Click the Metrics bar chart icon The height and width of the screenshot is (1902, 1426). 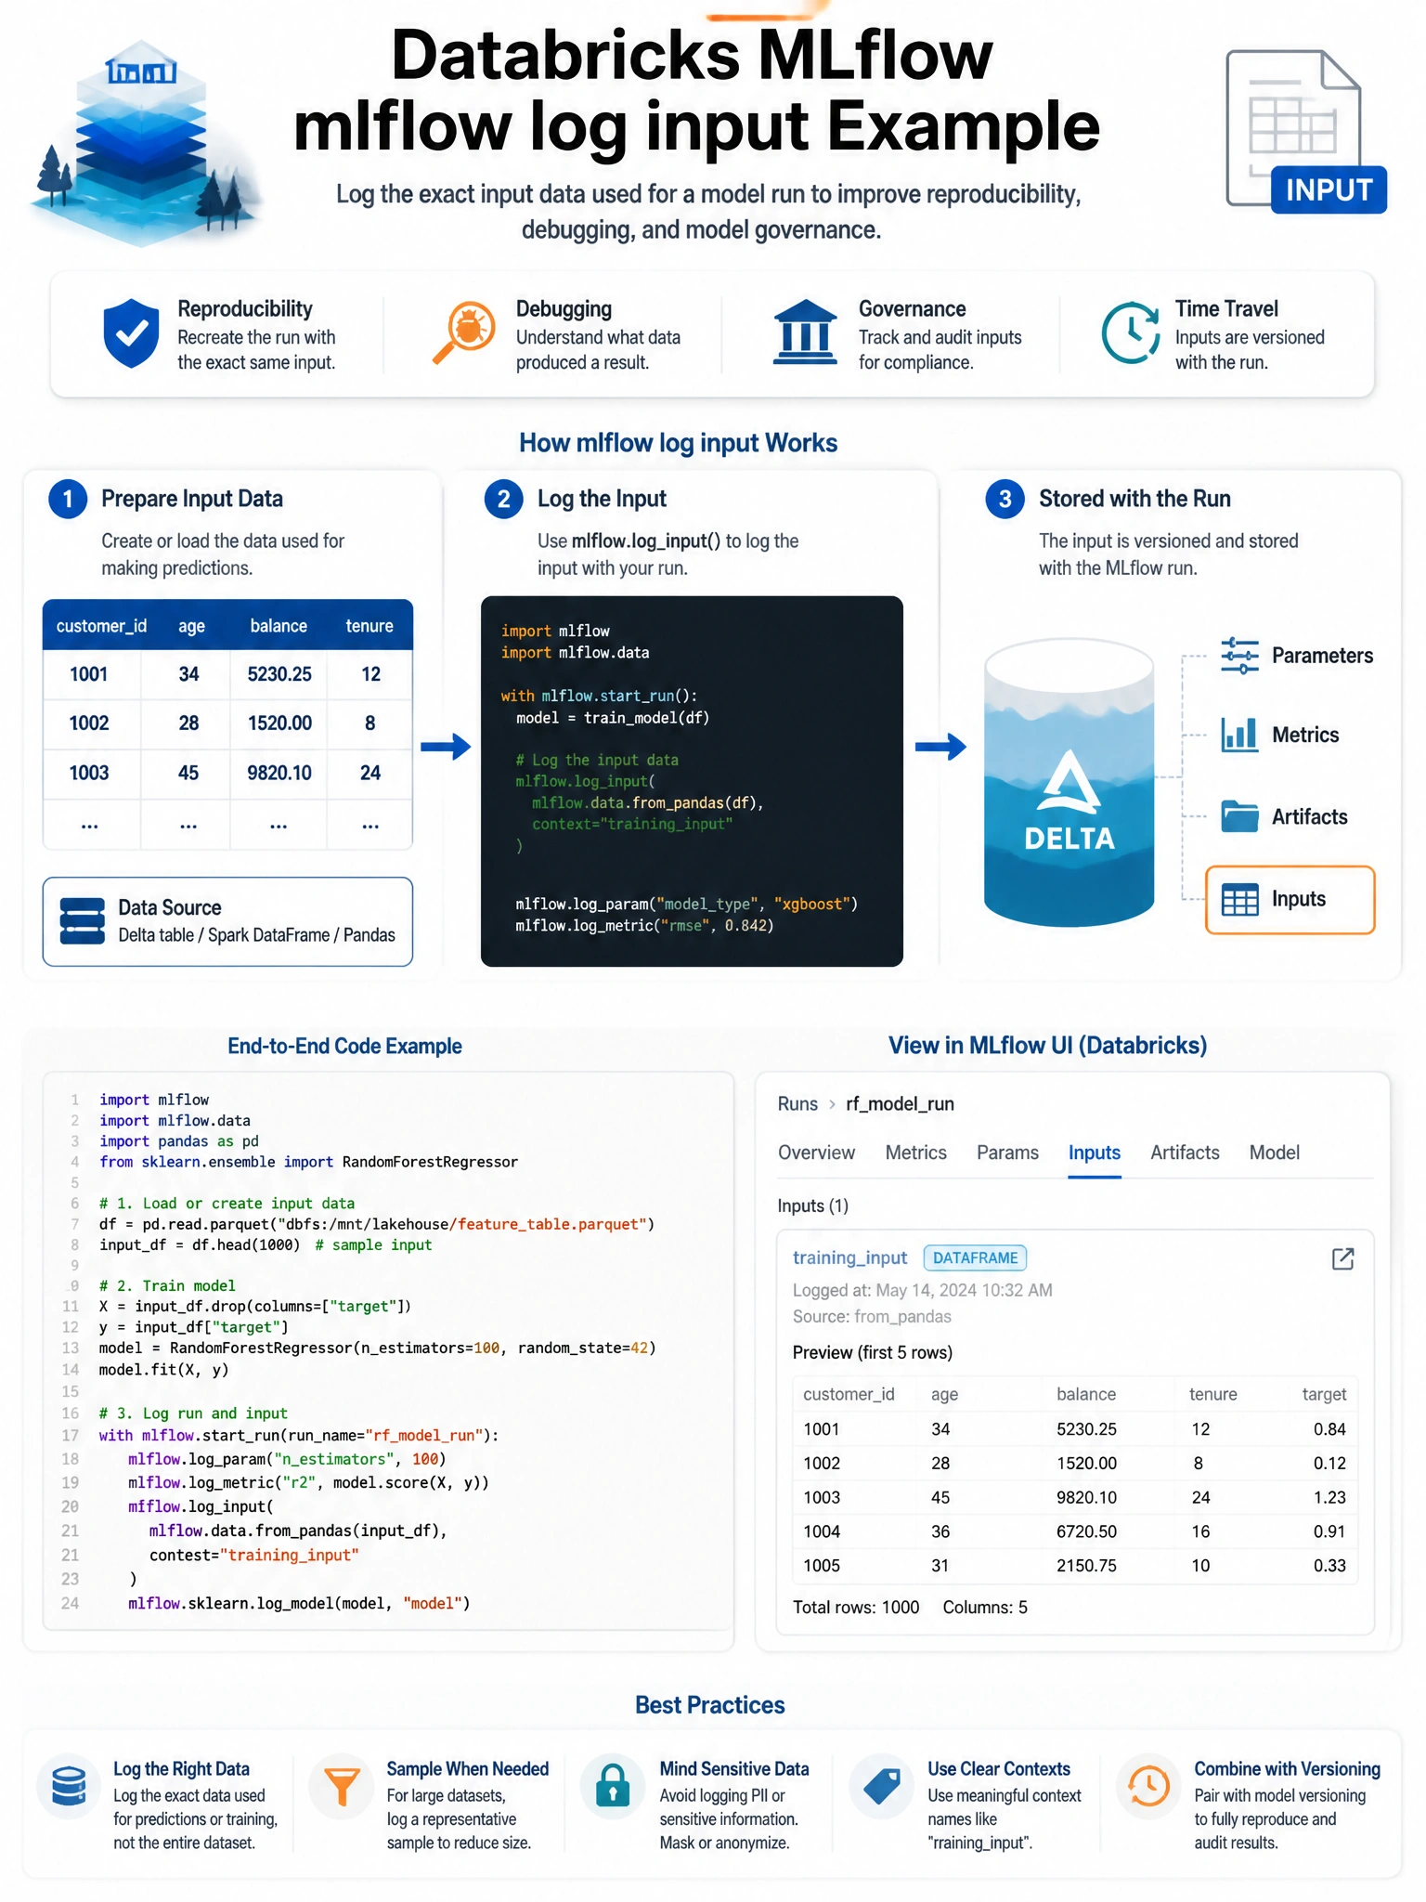tap(1239, 735)
